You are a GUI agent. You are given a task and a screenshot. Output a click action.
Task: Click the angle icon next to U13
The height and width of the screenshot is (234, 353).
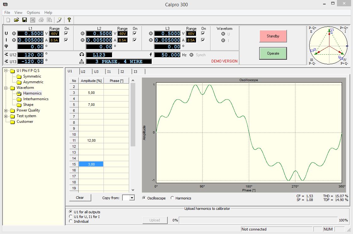[6, 61]
